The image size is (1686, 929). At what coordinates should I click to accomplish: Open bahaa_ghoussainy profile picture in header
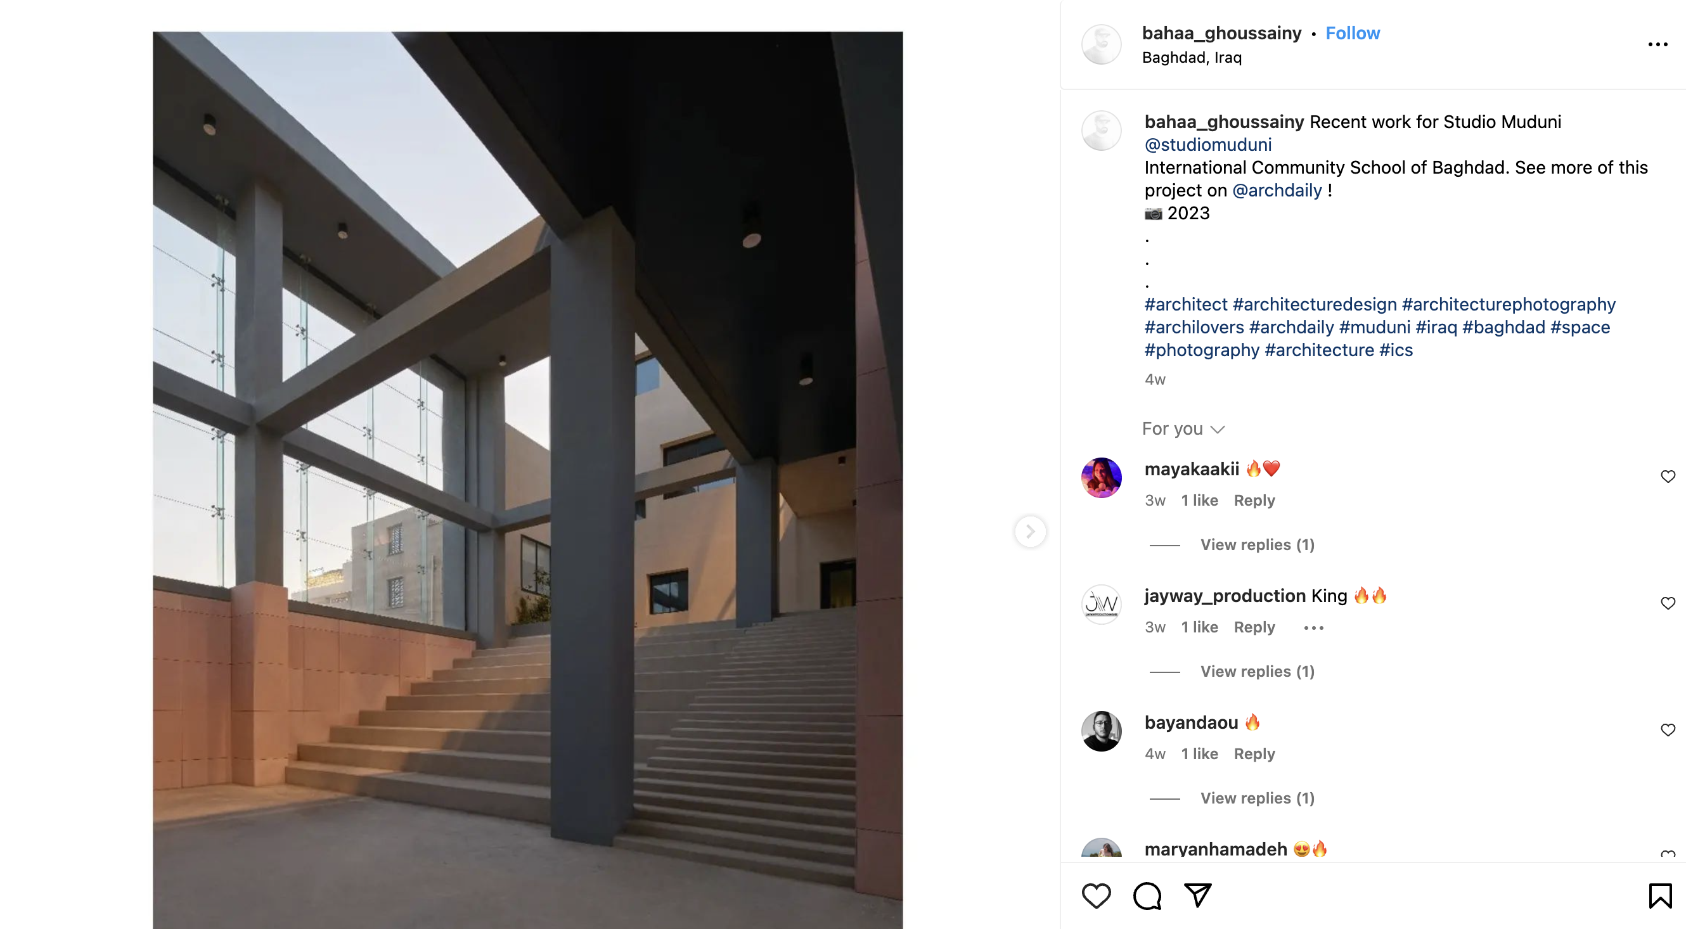pos(1101,44)
